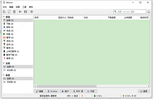153x99 pixels.
Task: Sort by the 下载速度 column header
Action: coord(108,18)
